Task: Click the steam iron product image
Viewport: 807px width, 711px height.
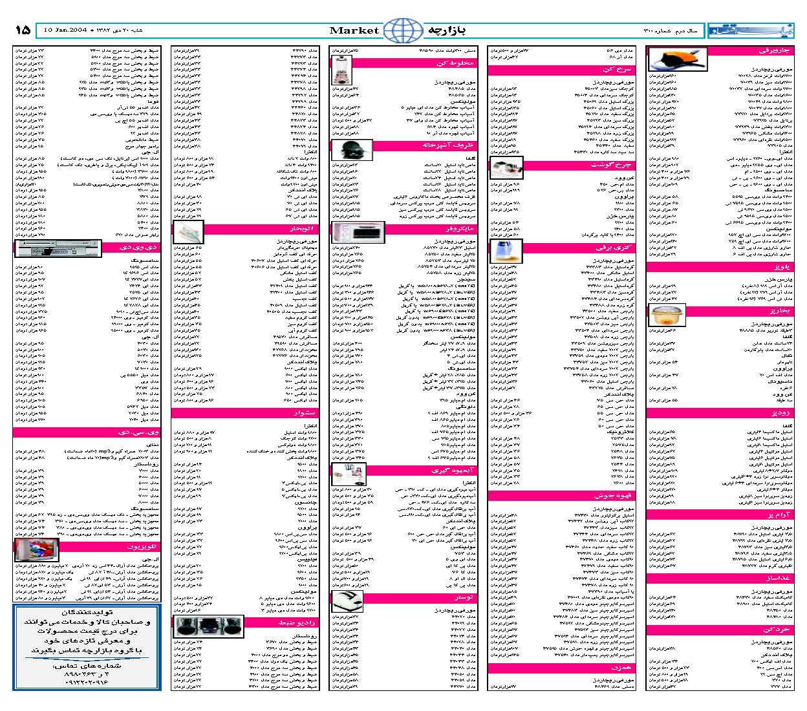Action: pos(188,231)
